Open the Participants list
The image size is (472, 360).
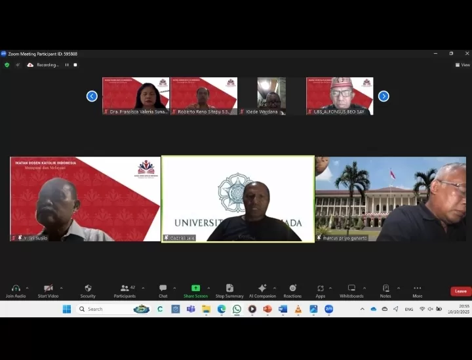(x=124, y=289)
